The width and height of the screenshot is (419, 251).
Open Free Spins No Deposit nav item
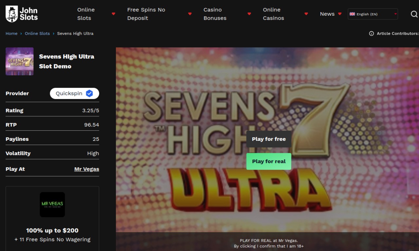click(x=146, y=14)
